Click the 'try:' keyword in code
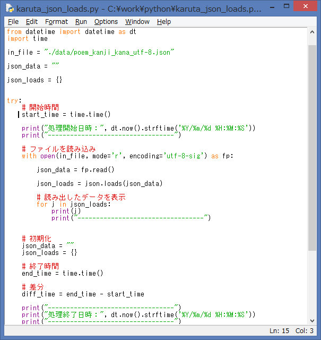Image resolution: width=321 pixels, height=340 pixels. coord(14,100)
